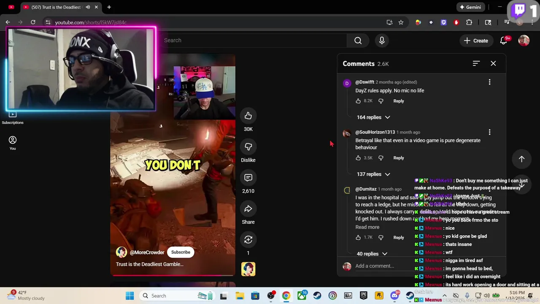Subscribe to @MoreCrowder
The height and width of the screenshot is (304, 540).
pyautogui.click(x=181, y=252)
